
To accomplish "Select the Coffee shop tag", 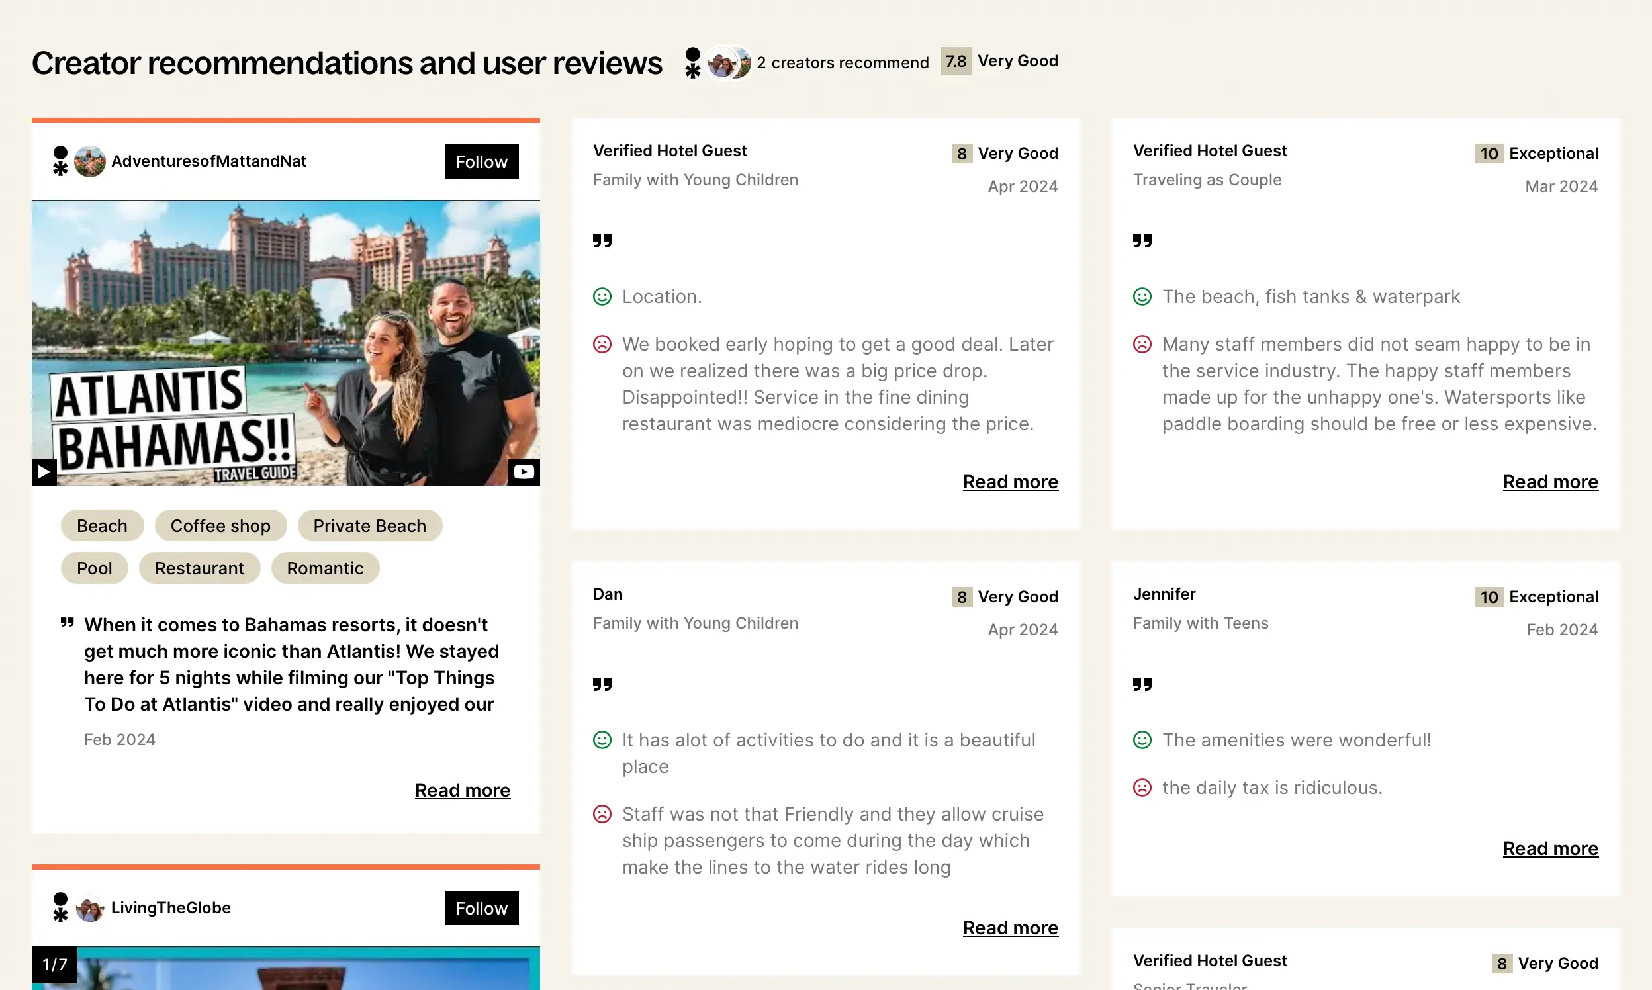I will coord(221,525).
